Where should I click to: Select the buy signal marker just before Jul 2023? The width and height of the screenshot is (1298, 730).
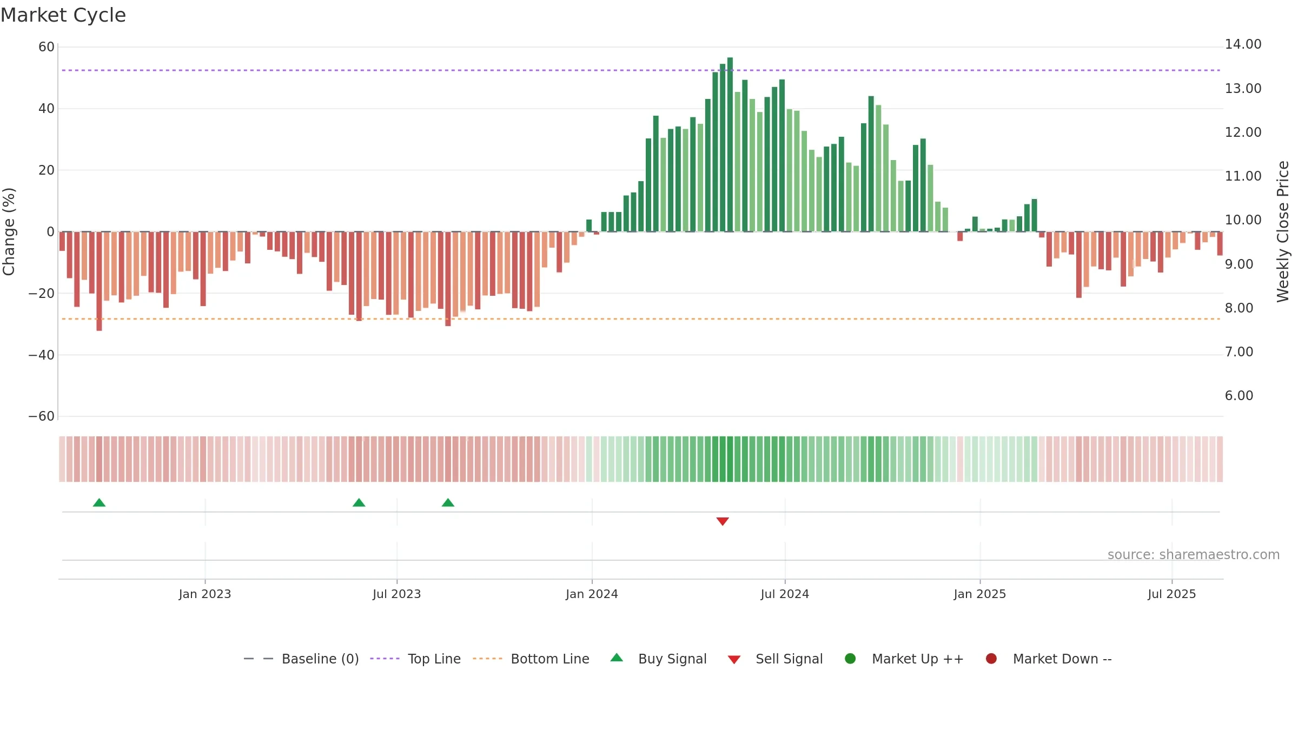[x=359, y=503]
